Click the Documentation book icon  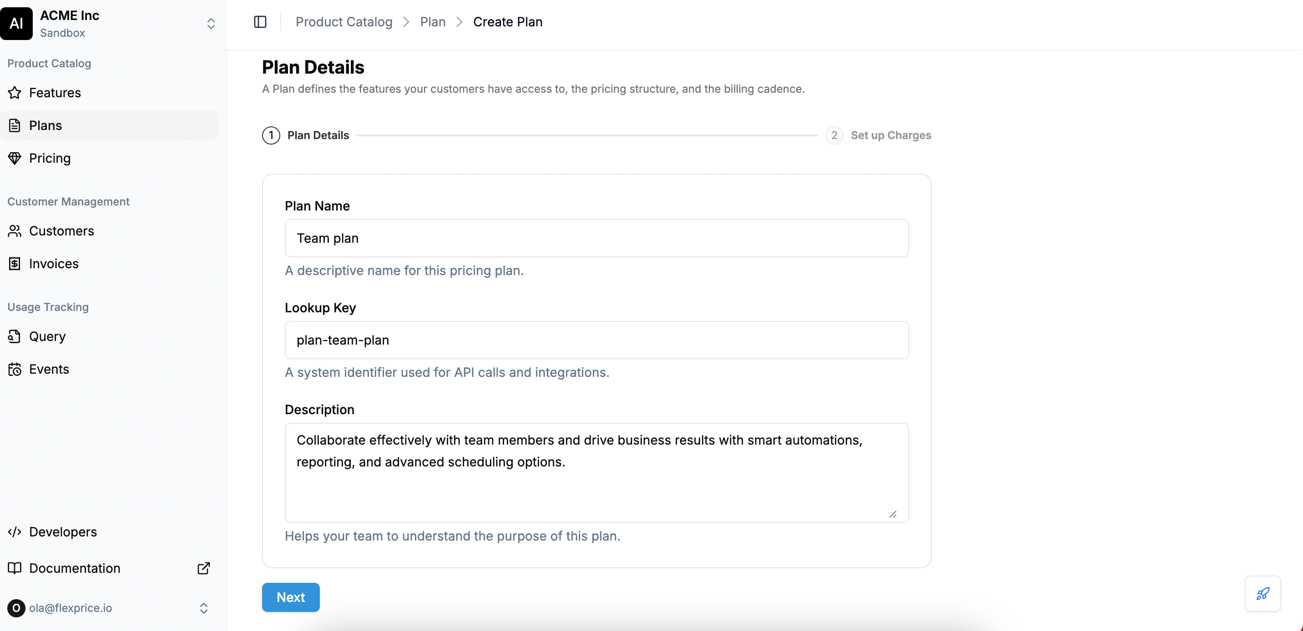(15, 568)
